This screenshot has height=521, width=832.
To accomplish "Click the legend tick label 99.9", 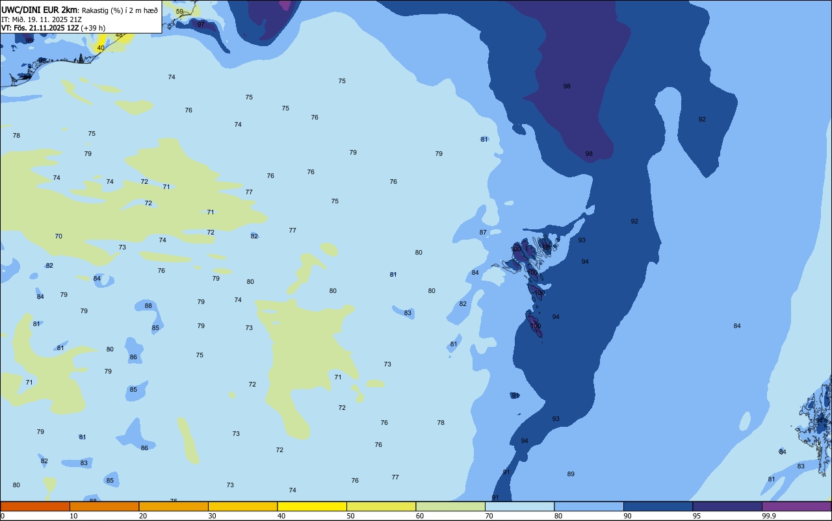I will 768,516.
